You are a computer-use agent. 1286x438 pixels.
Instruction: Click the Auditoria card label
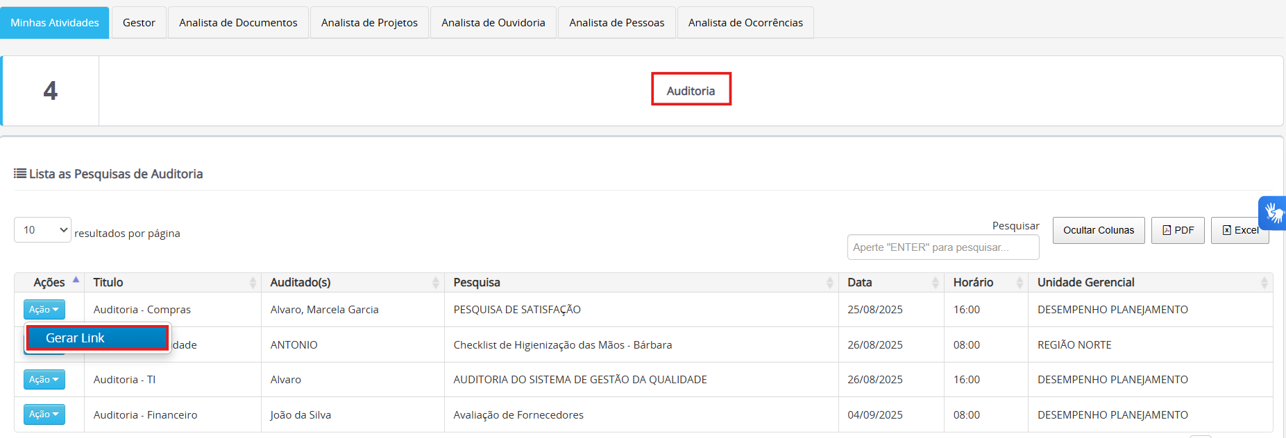click(x=691, y=91)
